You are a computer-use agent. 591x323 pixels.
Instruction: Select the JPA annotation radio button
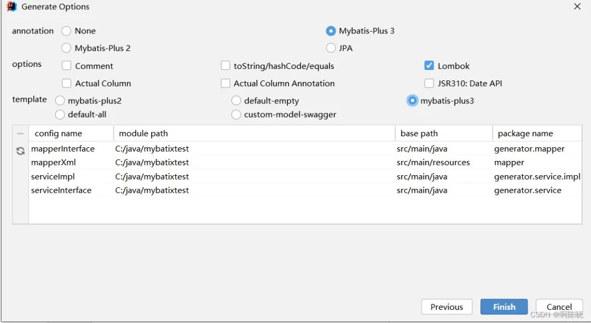331,48
